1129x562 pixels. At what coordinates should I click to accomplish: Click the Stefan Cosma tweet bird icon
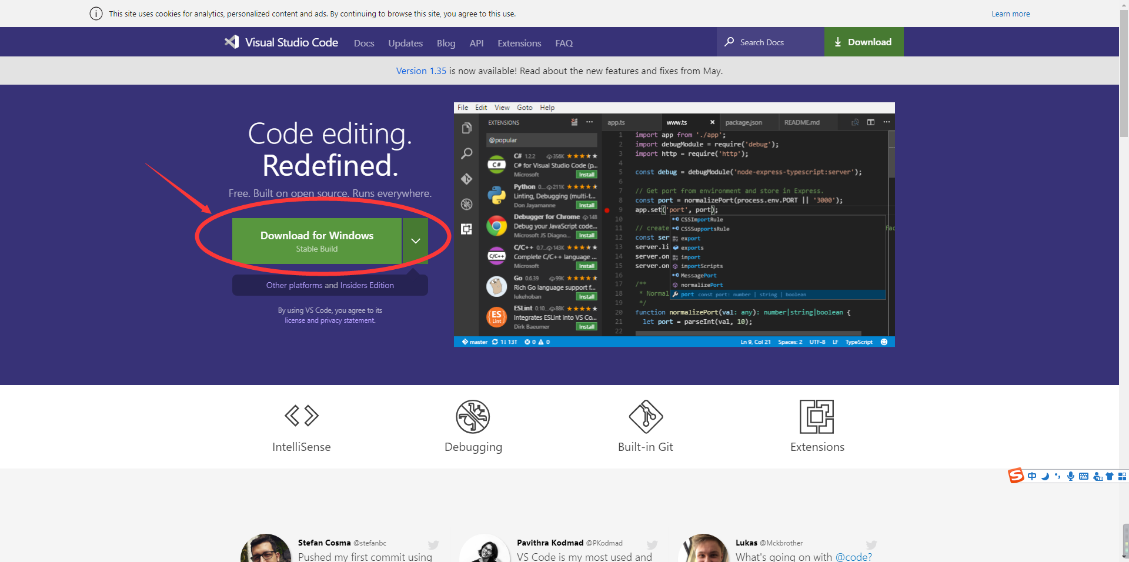pos(433,544)
